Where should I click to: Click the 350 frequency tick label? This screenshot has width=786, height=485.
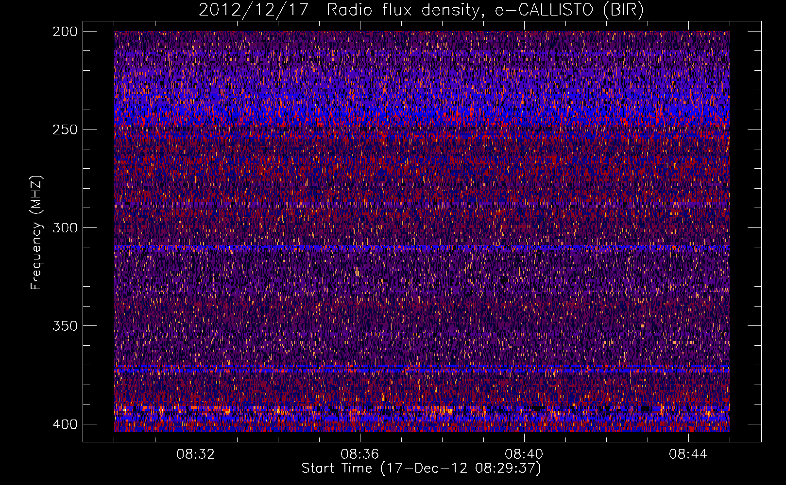point(65,326)
